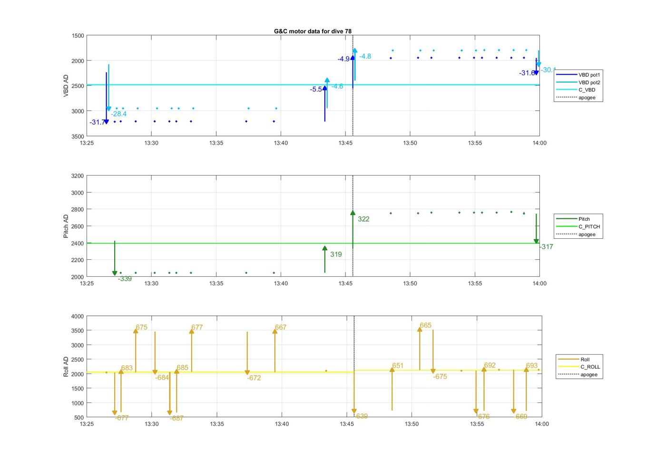Viewport: 666px width, 469px height.
Task: Click the '-31.6' VBD data label
Action: 527,73
